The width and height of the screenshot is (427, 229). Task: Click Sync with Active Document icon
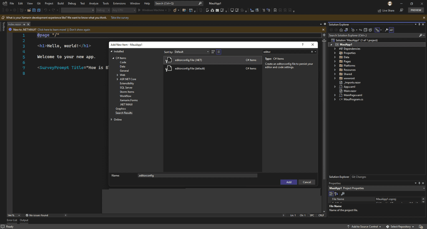click(x=361, y=30)
